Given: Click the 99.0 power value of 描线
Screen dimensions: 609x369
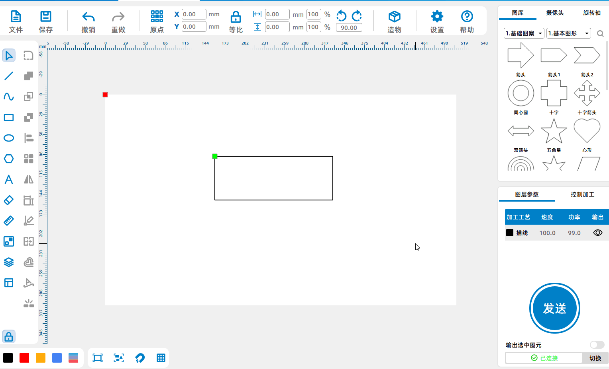Looking at the screenshot, I should [574, 233].
